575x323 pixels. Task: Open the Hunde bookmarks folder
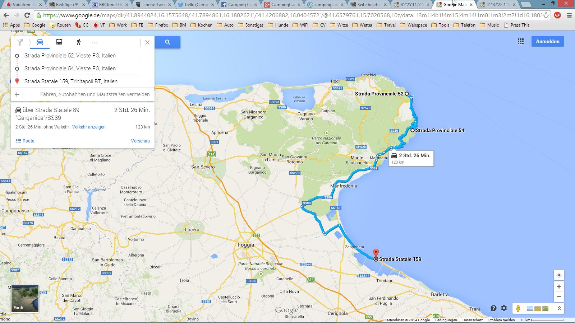coord(277,25)
